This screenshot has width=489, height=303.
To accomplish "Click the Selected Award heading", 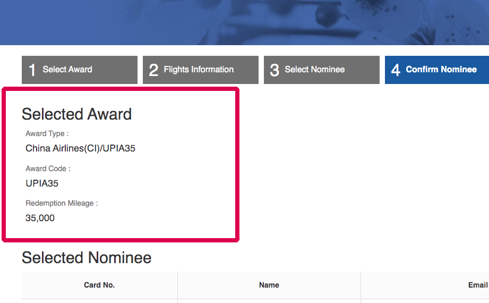I will click(76, 114).
